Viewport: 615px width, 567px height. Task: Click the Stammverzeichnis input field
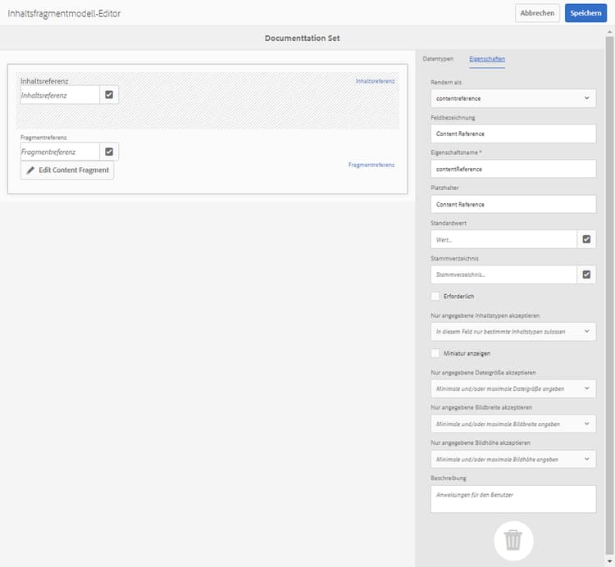(503, 274)
